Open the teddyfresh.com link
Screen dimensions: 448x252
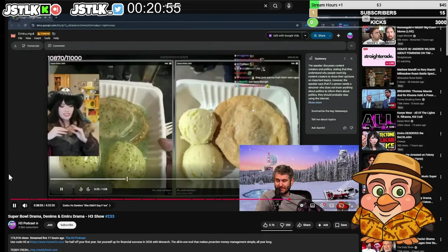pos(44,250)
